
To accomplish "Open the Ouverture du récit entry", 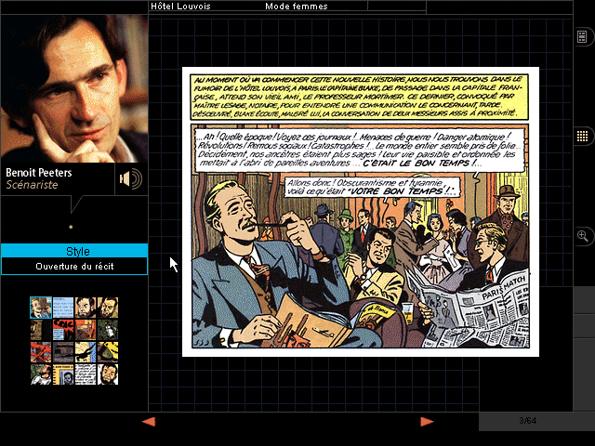I will [74, 267].
